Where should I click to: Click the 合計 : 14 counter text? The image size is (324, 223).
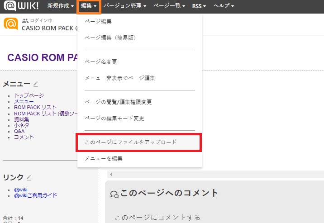[13, 218]
